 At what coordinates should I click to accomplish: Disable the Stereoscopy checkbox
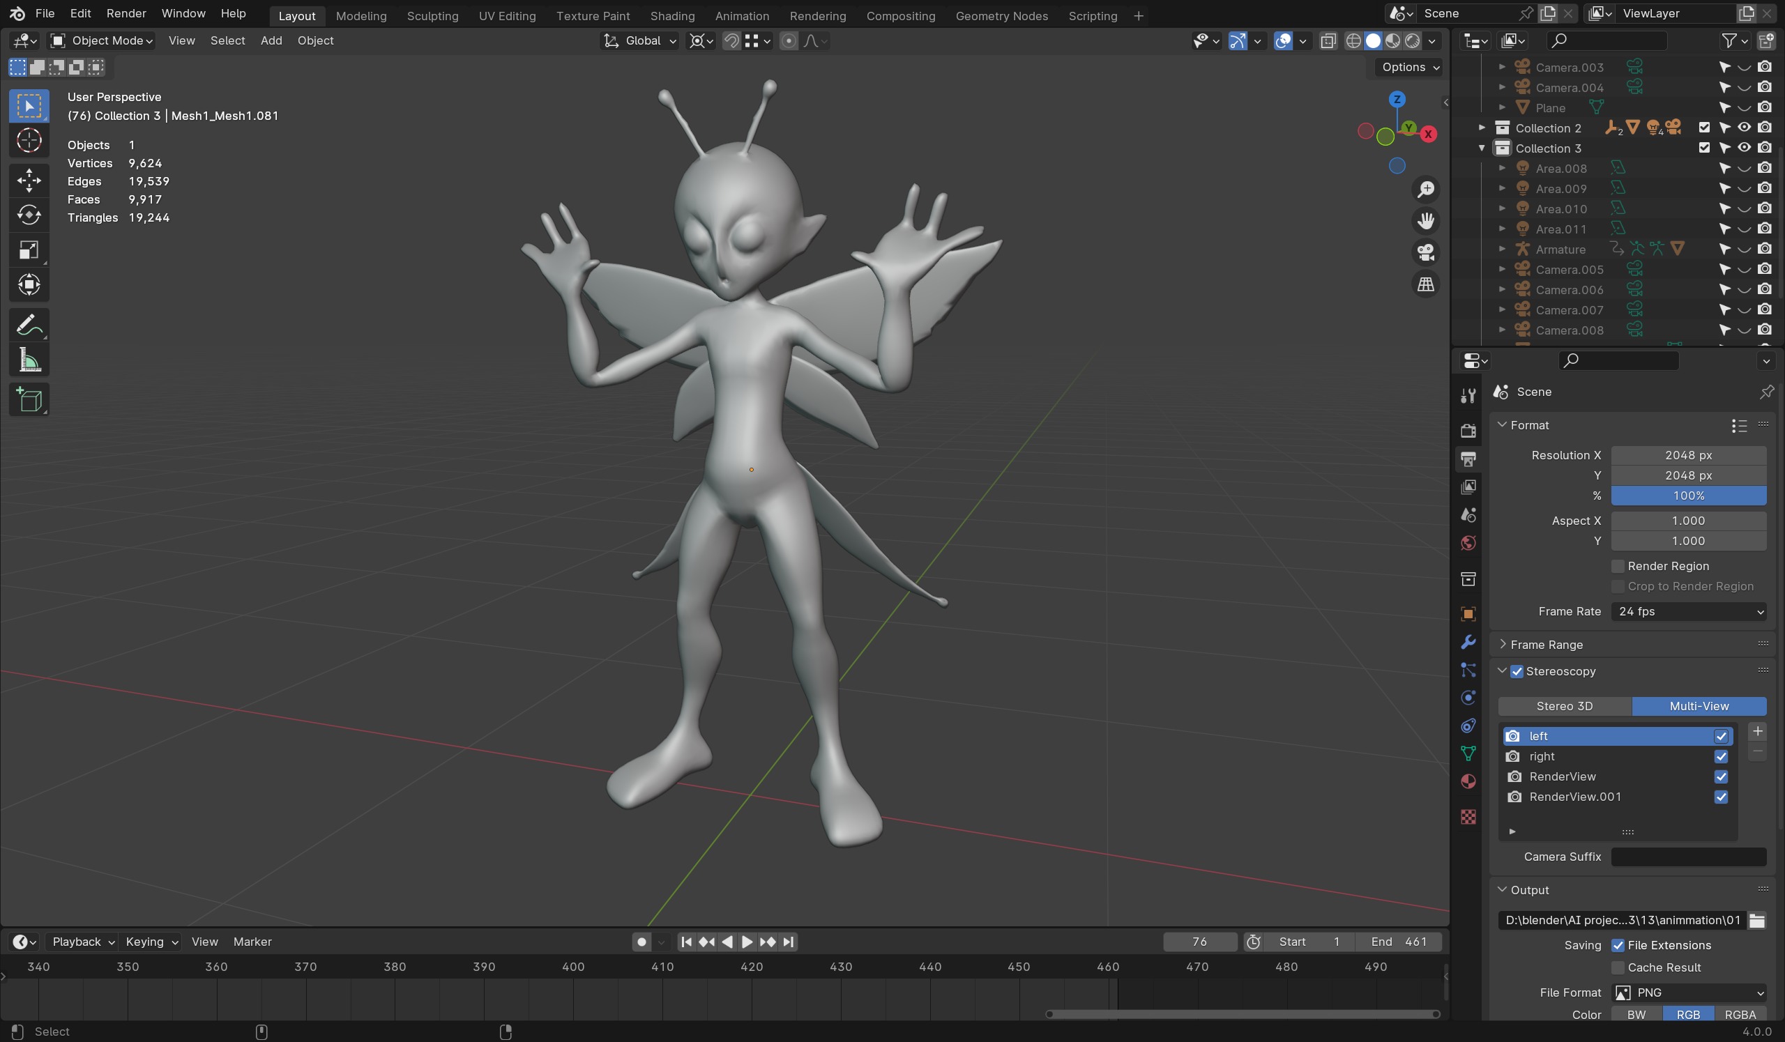(x=1516, y=671)
